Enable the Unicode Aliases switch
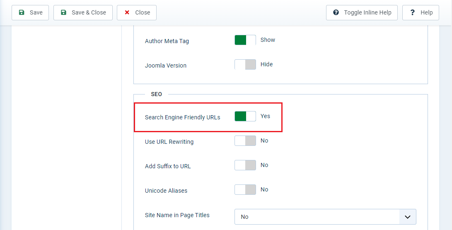452x230 pixels. (x=245, y=190)
